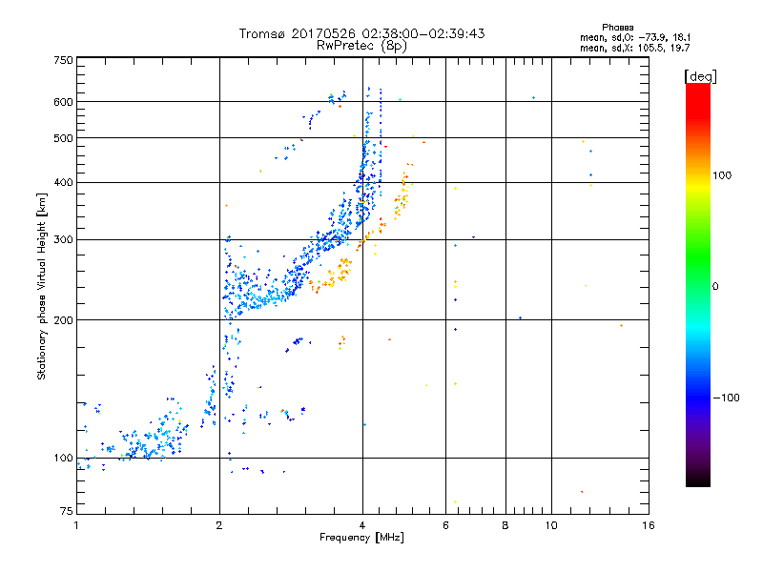Click the '750' y-axis tick label
Viewport: 763px width, 572px height.
pyautogui.click(x=63, y=60)
